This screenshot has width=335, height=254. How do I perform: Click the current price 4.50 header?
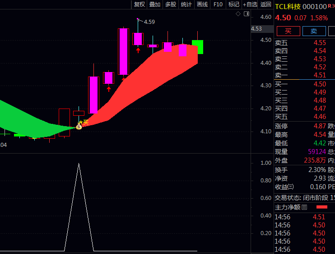click(x=283, y=18)
